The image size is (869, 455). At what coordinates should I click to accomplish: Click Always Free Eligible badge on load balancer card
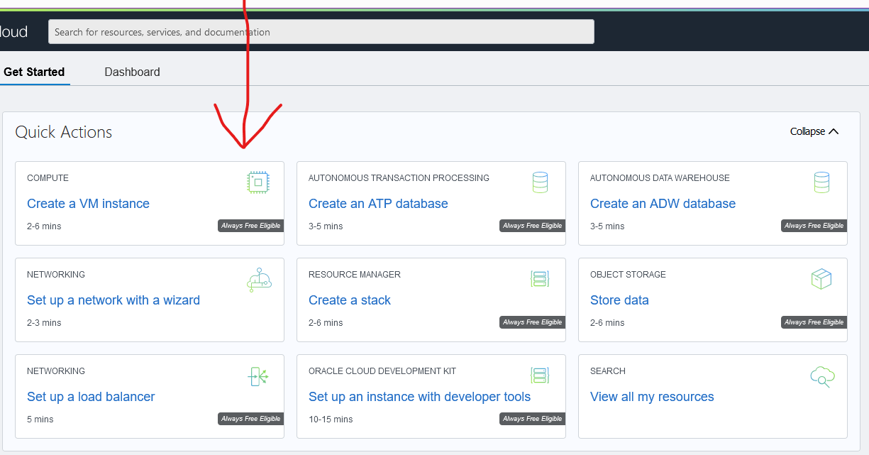[250, 419]
